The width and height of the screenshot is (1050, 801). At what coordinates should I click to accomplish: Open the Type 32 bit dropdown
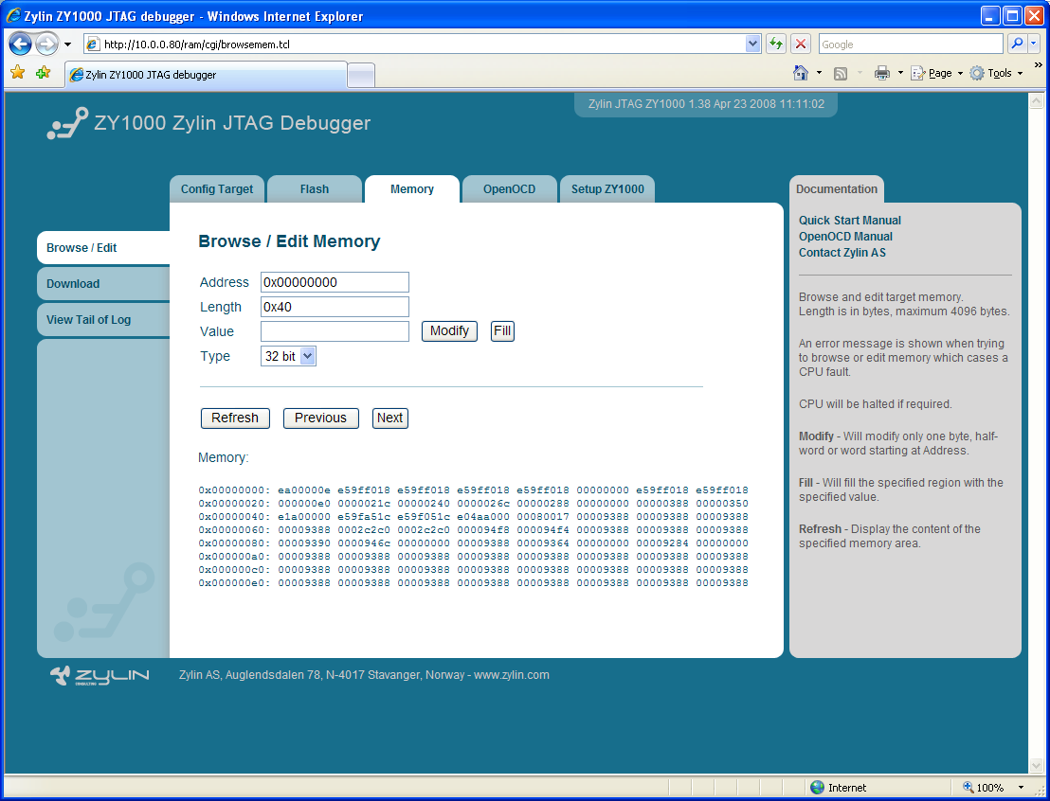tap(288, 356)
